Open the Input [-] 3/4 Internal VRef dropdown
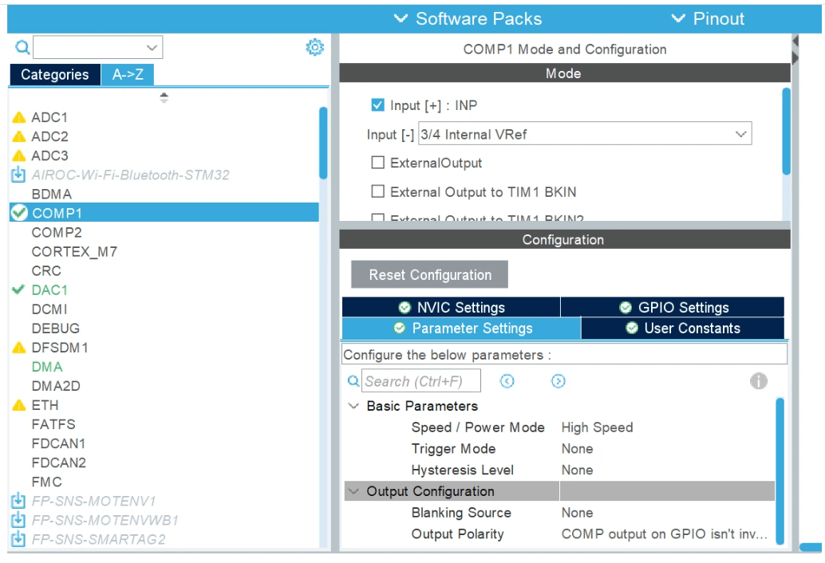Viewport: 825px width, 563px height. click(585, 134)
